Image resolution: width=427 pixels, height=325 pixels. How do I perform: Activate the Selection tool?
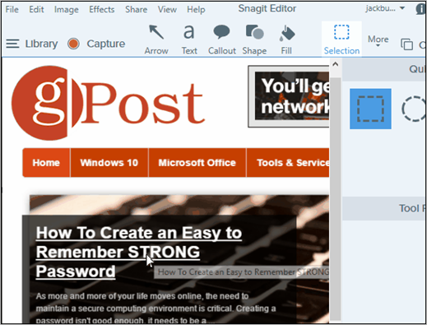341,39
